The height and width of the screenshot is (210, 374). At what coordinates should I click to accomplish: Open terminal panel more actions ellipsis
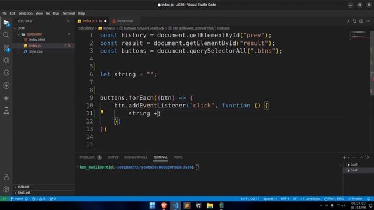(355, 157)
